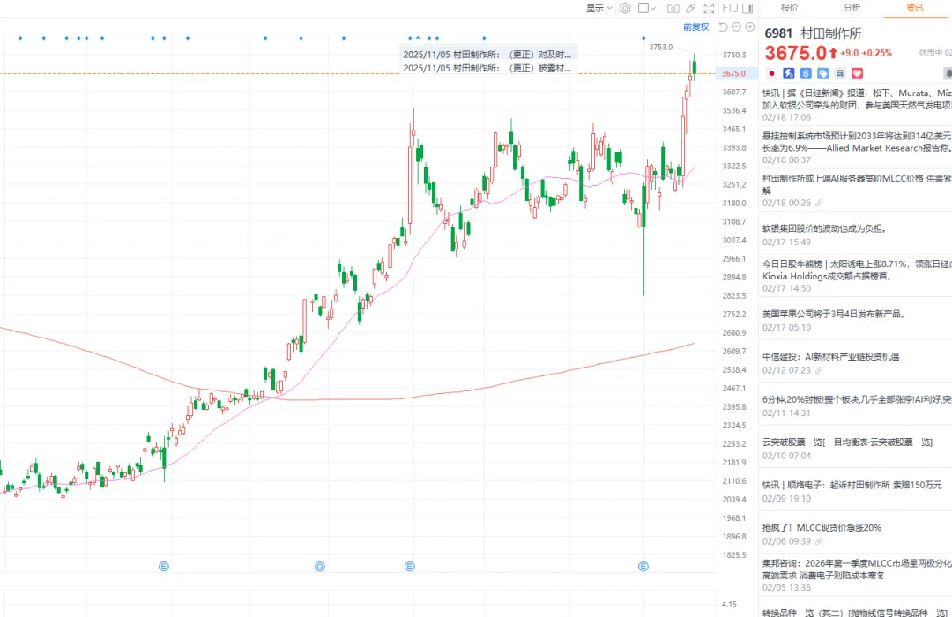Click the 02/06 09:39 news timestamp

[787, 541]
